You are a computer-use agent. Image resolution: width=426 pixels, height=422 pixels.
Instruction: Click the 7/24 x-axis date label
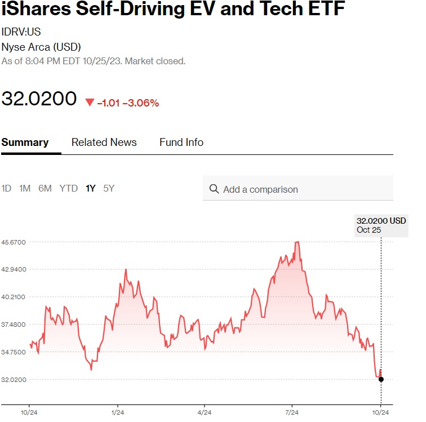(x=291, y=412)
